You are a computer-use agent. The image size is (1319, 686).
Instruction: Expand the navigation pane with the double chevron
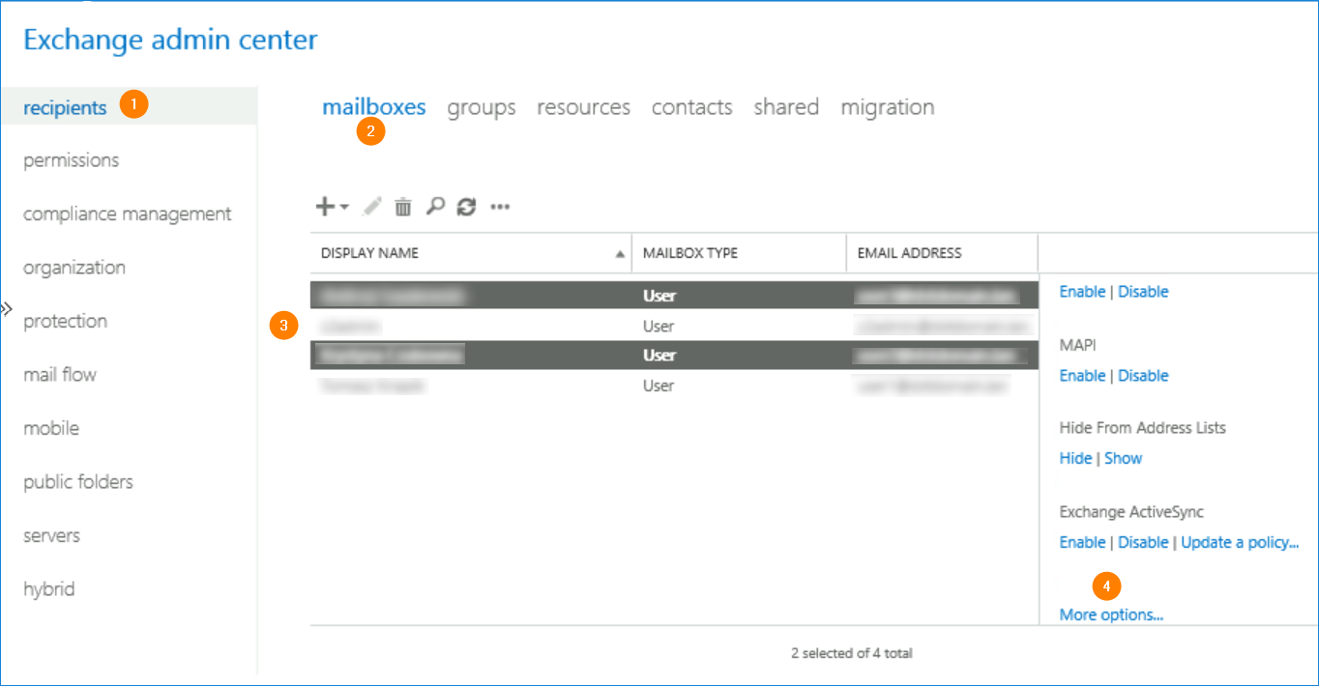coord(7,307)
